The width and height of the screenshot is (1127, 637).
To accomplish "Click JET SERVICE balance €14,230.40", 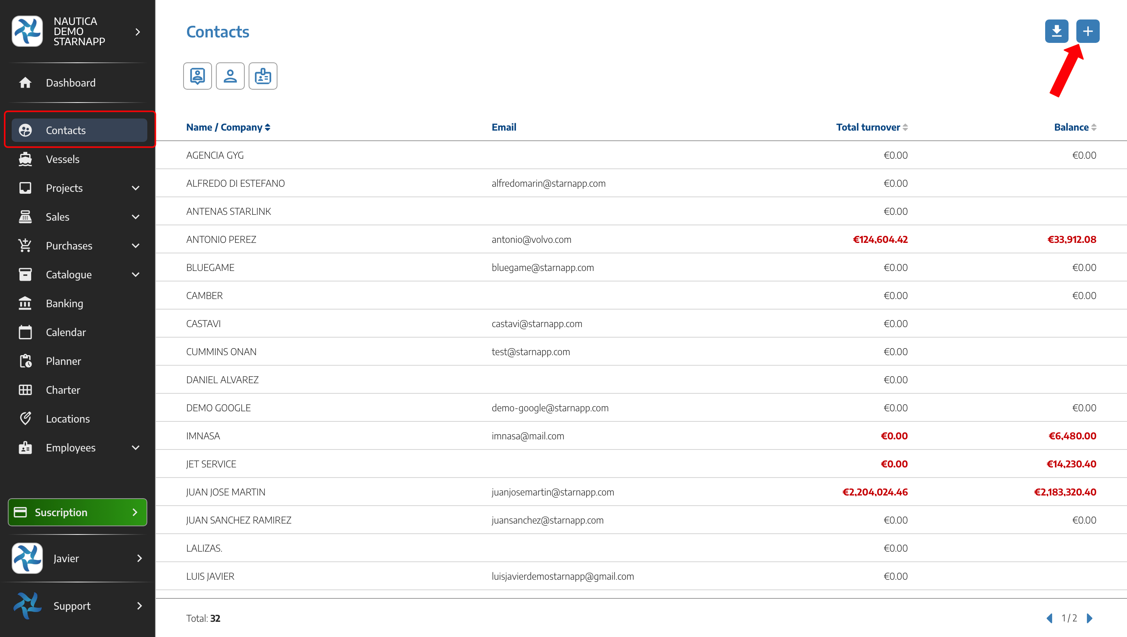I will click(x=1071, y=464).
